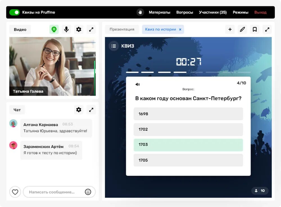This screenshot has height=207, width=281.
Task: Click the КВИЗ heading text
Action: [x=128, y=46]
